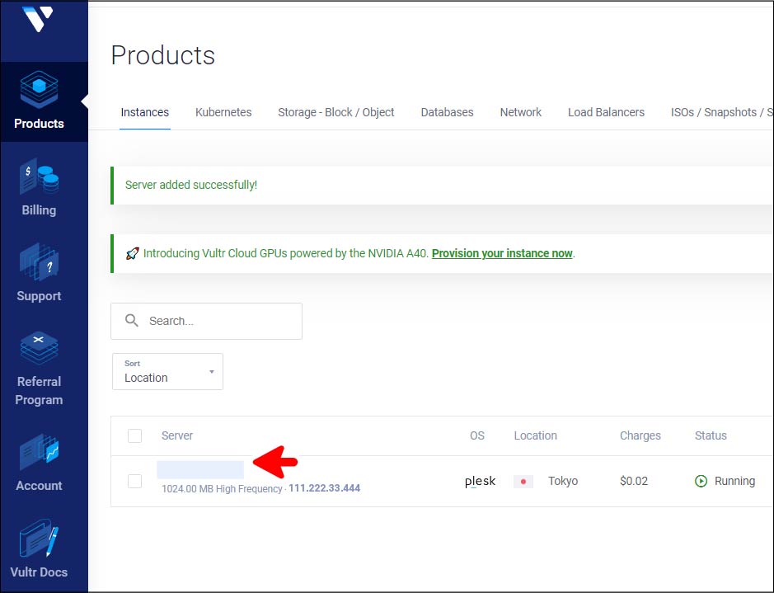Click the Japan flag icon
Screen dimensions: 774x593
(x=523, y=482)
